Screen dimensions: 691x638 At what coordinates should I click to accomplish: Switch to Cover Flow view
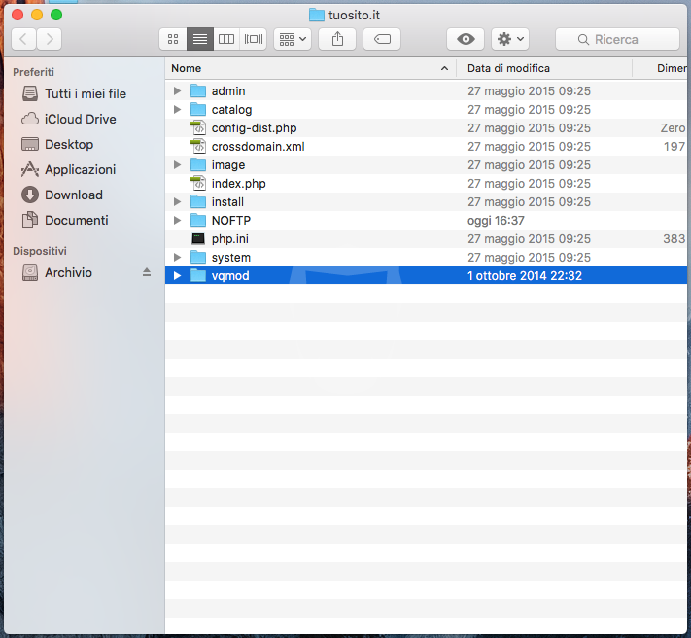[254, 39]
